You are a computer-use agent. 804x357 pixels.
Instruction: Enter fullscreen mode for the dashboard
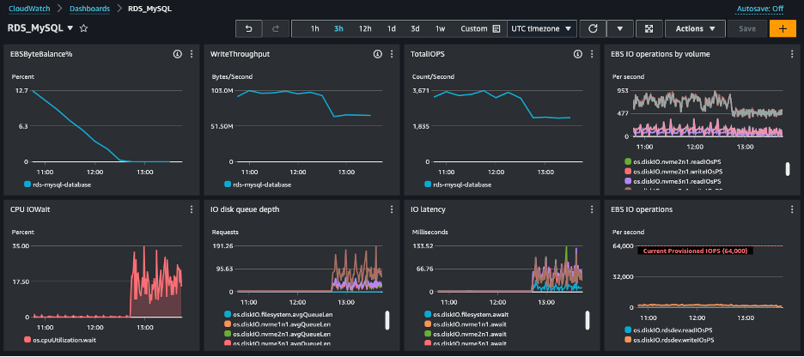click(649, 28)
